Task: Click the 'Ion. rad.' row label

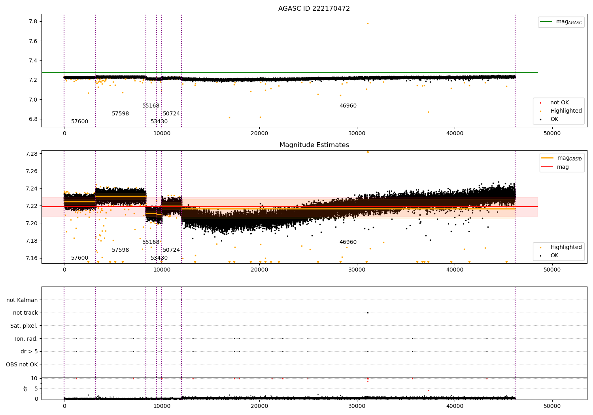Action: (26, 339)
